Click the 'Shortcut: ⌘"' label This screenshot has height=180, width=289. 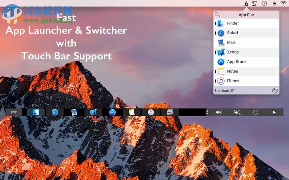224,91
